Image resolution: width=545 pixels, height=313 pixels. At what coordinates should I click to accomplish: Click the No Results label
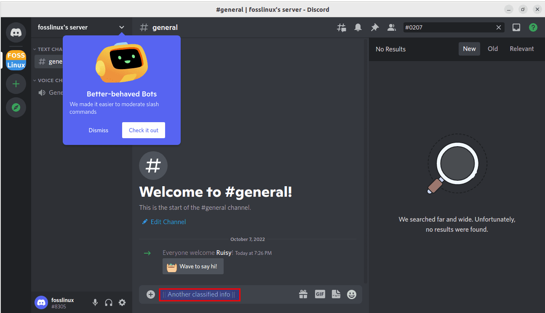tap(390, 49)
